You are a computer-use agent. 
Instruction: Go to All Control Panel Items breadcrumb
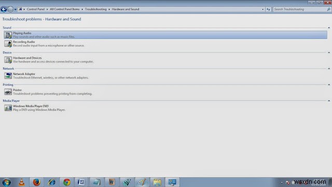pos(64,9)
